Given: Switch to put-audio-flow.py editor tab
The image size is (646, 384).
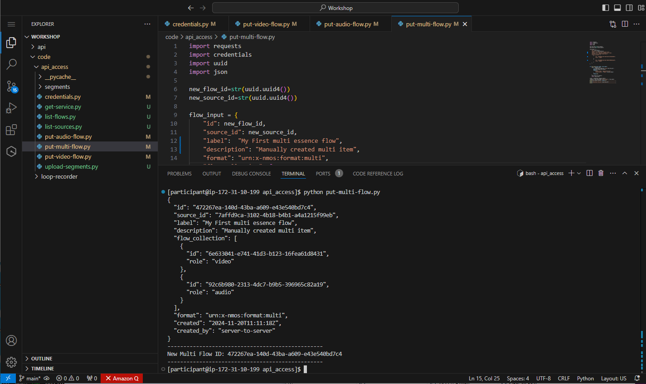Looking at the screenshot, I should 350,24.
